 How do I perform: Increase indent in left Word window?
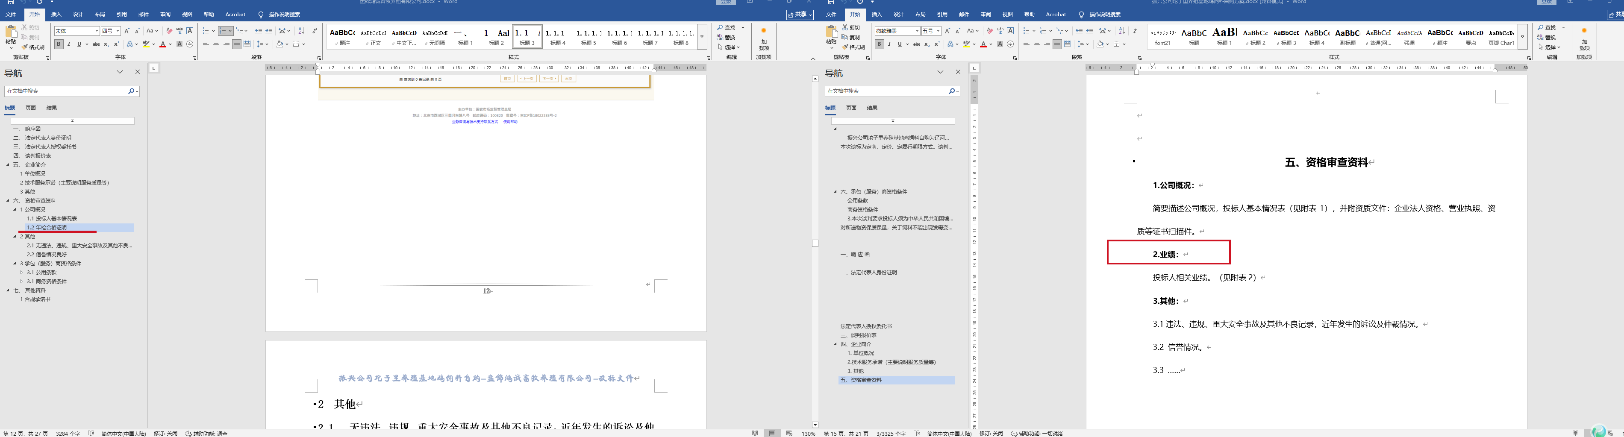[x=268, y=31]
